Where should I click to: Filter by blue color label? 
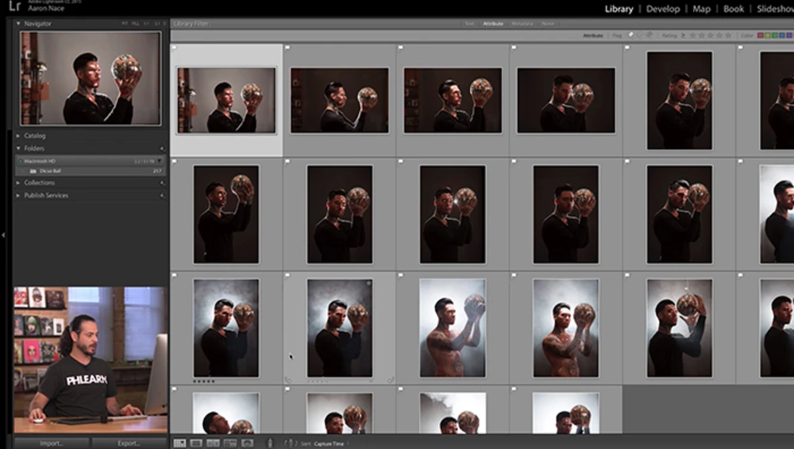click(781, 36)
